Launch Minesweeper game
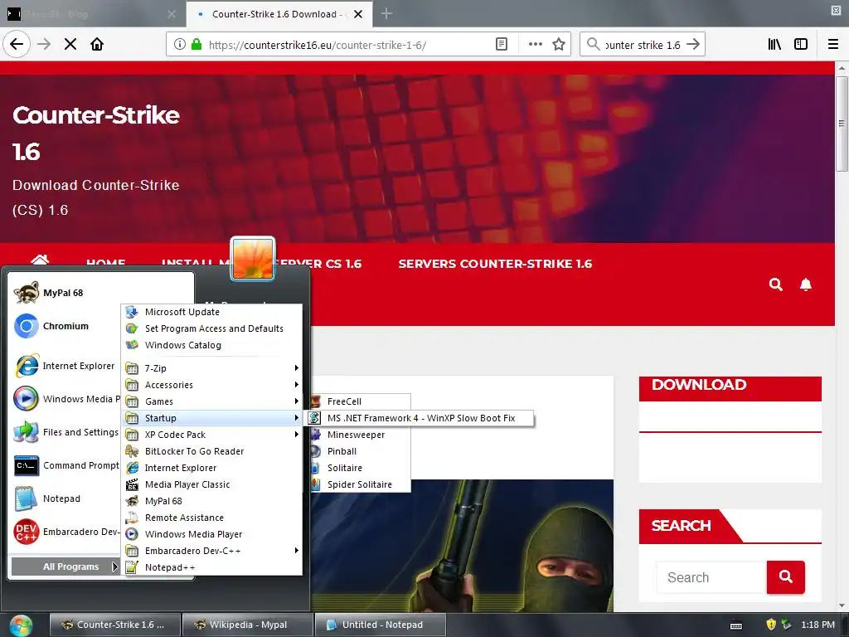The height and width of the screenshot is (637, 849). [360, 435]
